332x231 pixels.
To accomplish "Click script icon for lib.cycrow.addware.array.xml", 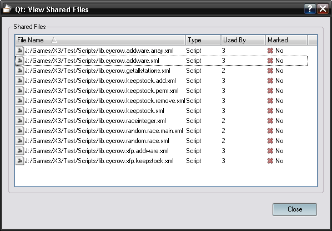I will [x=20, y=51].
